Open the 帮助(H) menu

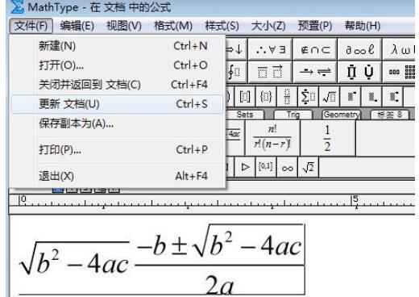pyautogui.click(x=363, y=26)
